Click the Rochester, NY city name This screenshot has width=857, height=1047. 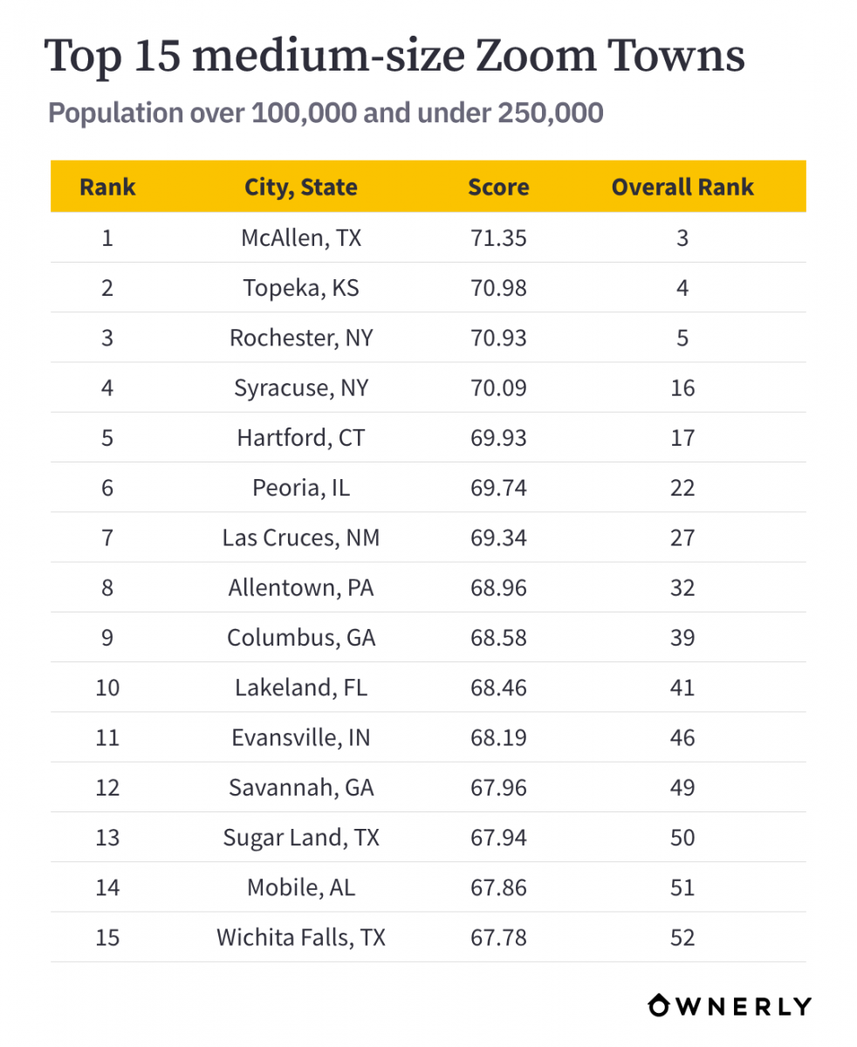(x=301, y=338)
